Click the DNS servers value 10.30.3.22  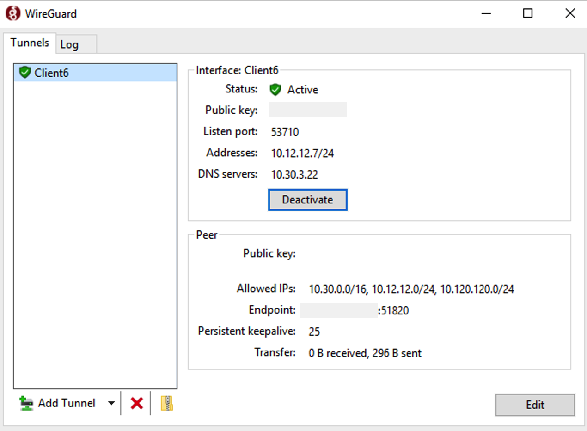[294, 175]
